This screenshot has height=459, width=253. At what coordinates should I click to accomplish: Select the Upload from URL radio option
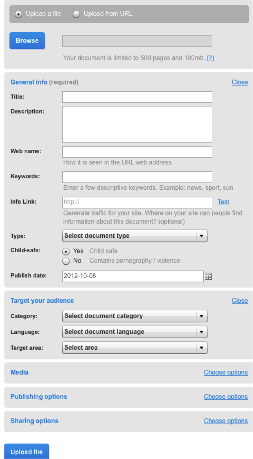(76, 14)
